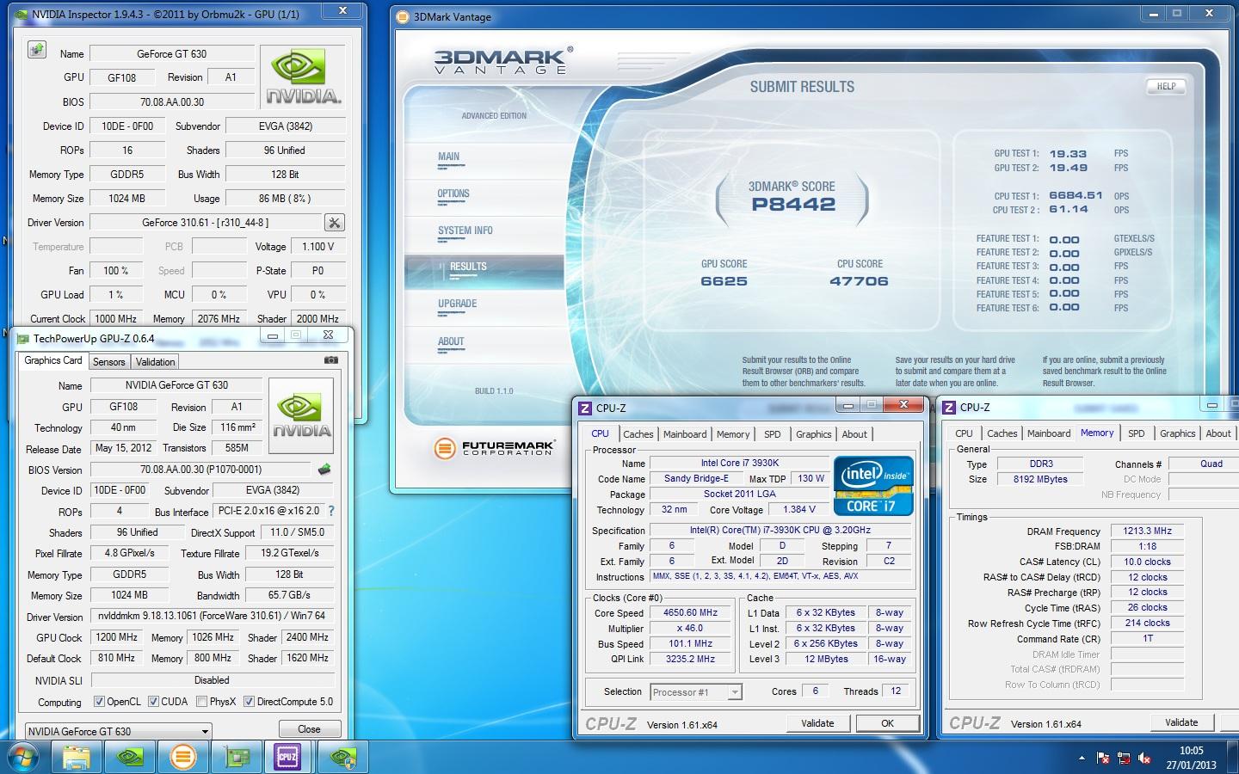Toggle the PhysX checkbox in GPU-Z

[201, 702]
